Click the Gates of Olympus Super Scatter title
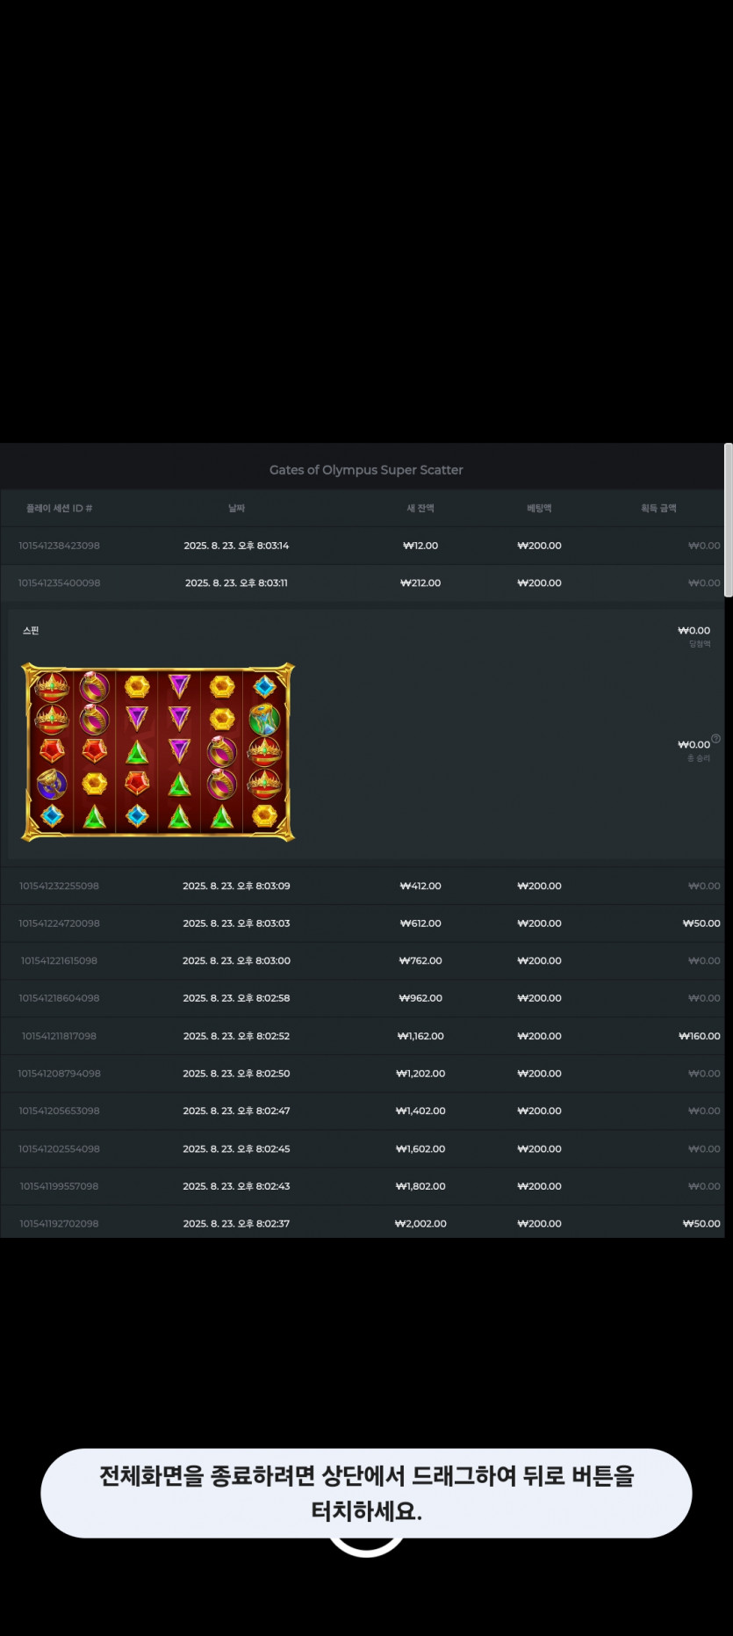733x1636 pixels. point(366,470)
